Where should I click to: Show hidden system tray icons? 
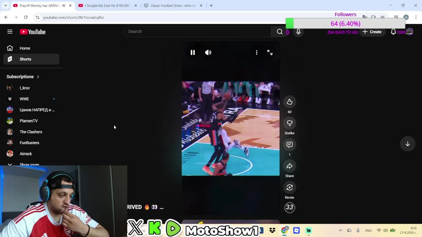click(340, 230)
